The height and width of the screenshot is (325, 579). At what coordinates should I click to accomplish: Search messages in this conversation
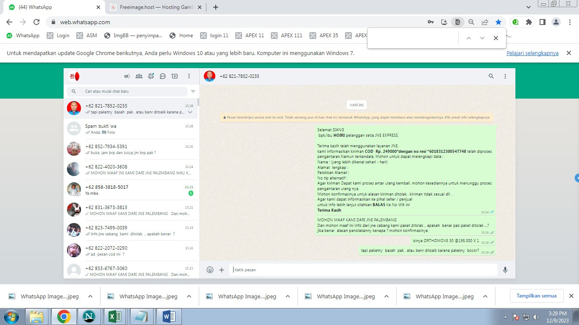point(491,76)
